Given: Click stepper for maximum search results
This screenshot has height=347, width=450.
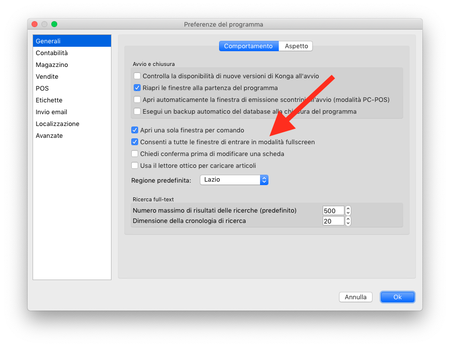Looking at the screenshot, I should 348,211.
